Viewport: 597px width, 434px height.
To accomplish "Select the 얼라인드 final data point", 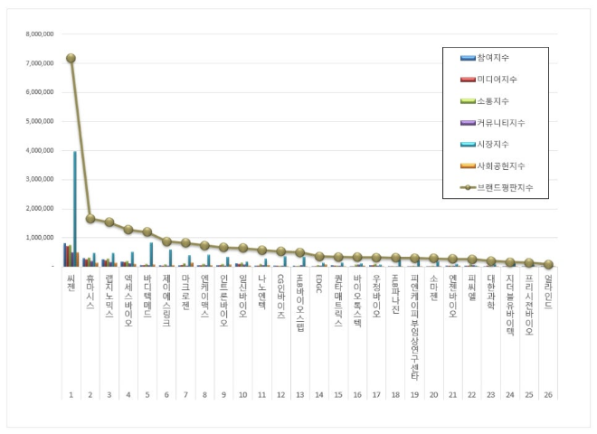I will pos(550,264).
